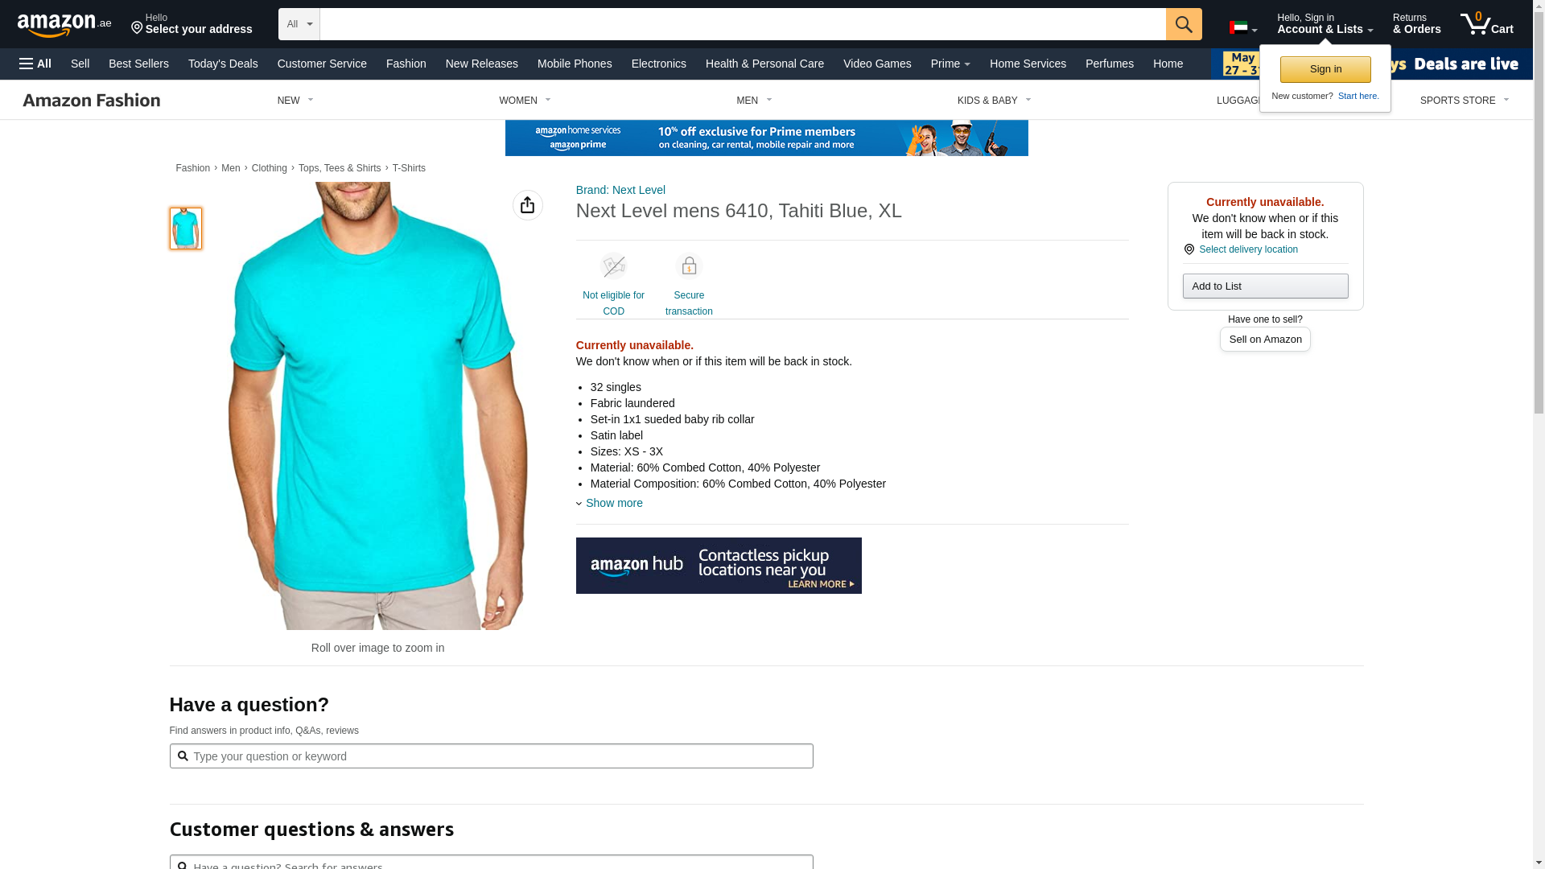Click the yellow Sign in button
This screenshot has width=1545, height=869.
click(x=1325, y=69)
